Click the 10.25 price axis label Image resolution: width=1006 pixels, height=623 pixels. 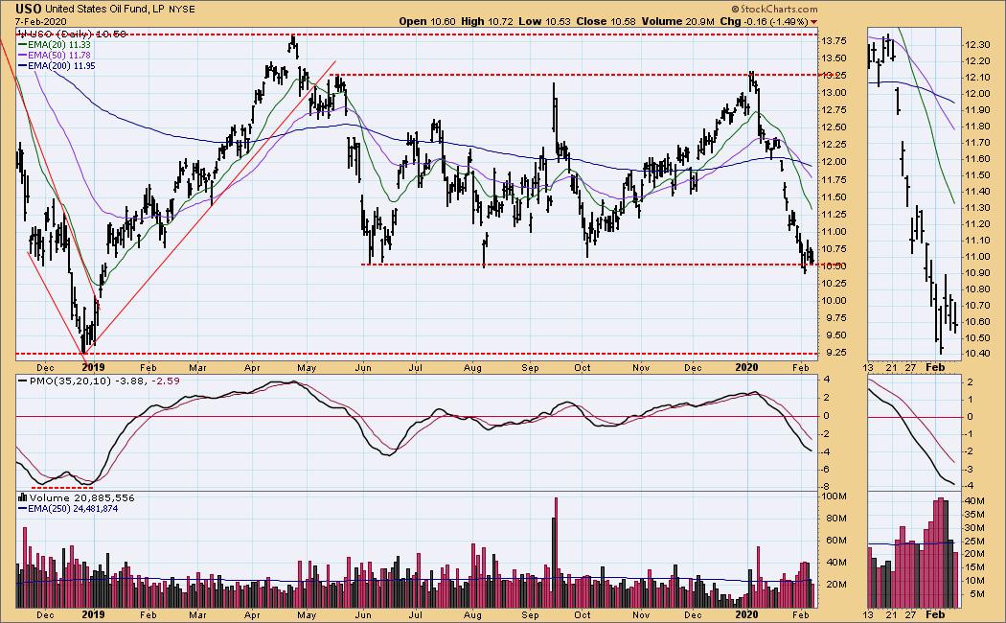(x=835, y=284)
